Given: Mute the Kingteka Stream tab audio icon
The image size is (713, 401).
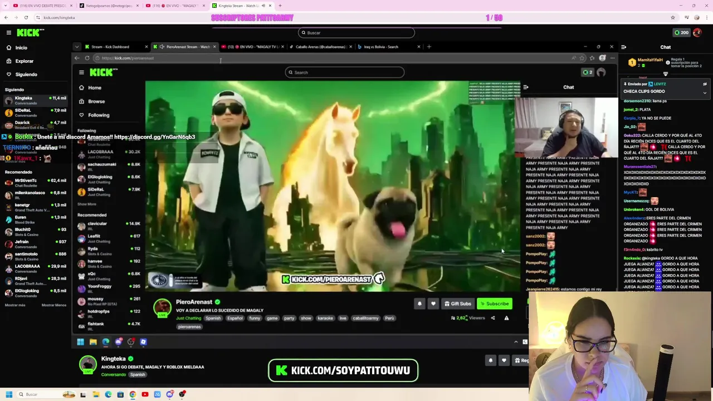Looking at the screenshot, I should [263, 6].
